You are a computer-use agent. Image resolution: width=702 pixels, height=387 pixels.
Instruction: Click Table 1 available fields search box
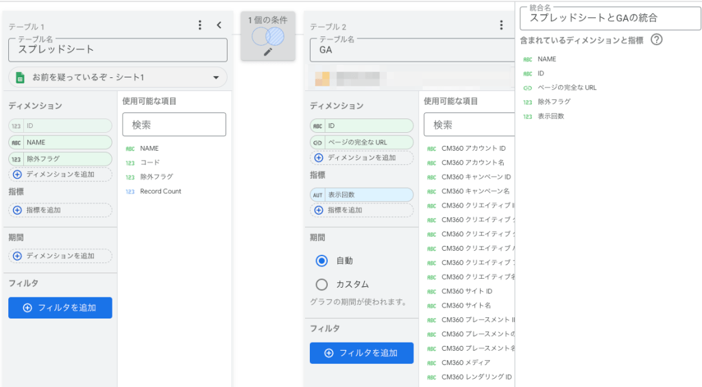tap(174, 125)
